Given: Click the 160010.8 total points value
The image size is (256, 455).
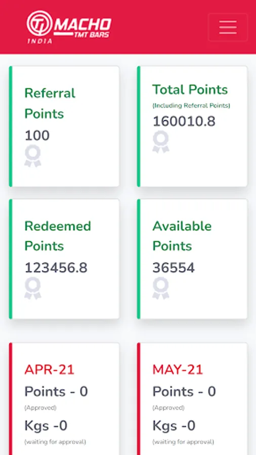Looking at the screenshot, I should tap(184, 121).
